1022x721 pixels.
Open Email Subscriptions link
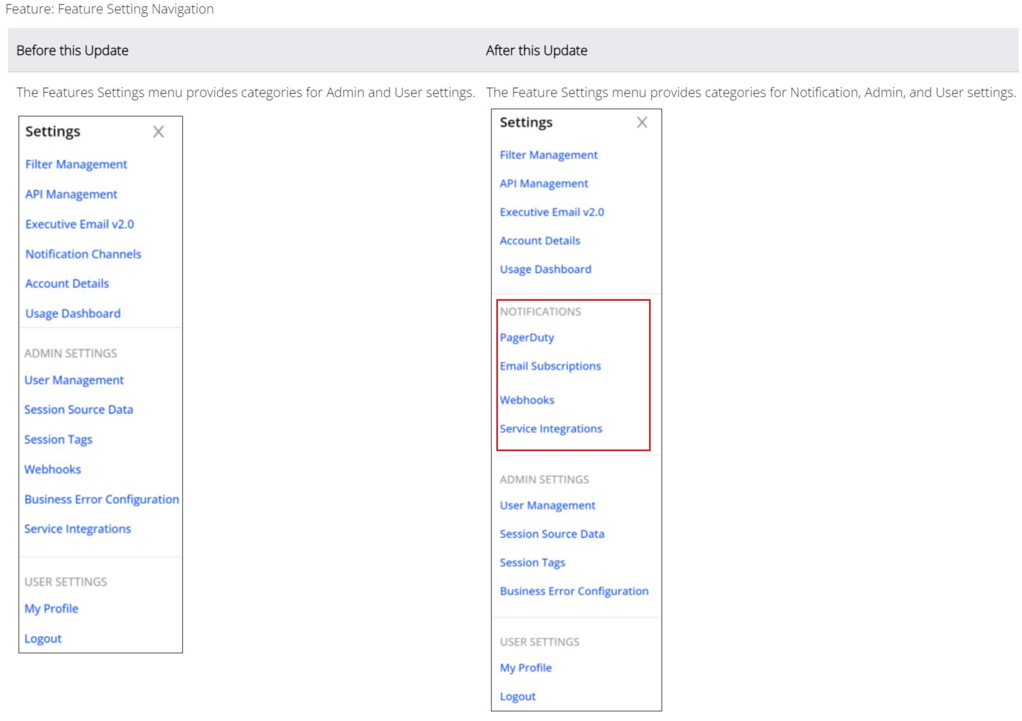pyautogui.click(x=550, y=366)
